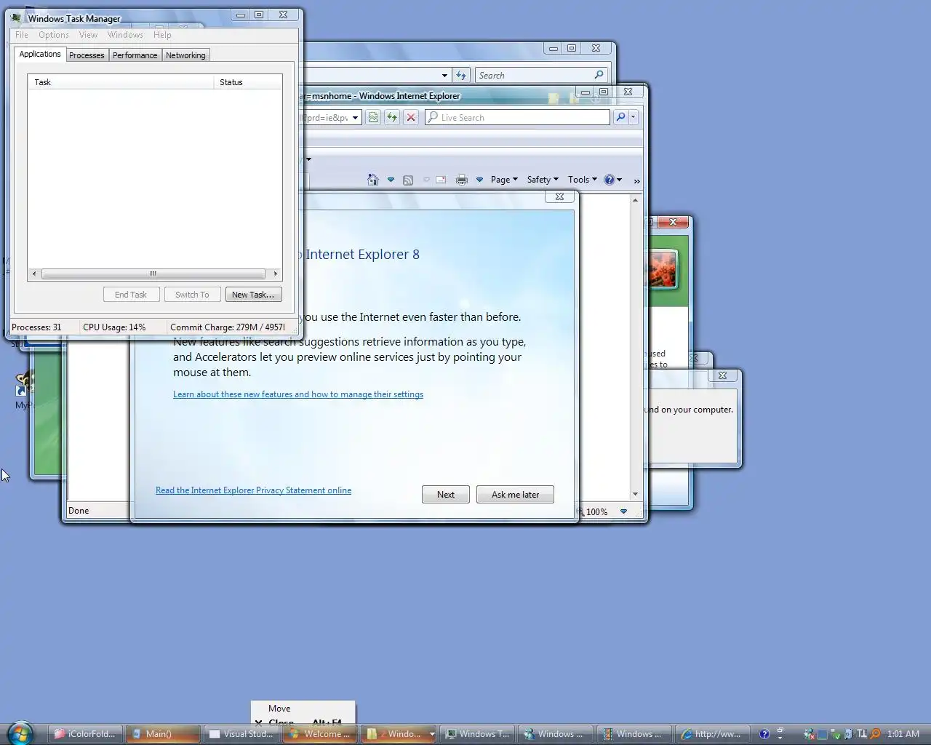Viewport: 931px width, 745px height.
Task: Open the Safety menu in Internet Explorer
Action: [543, 180]
